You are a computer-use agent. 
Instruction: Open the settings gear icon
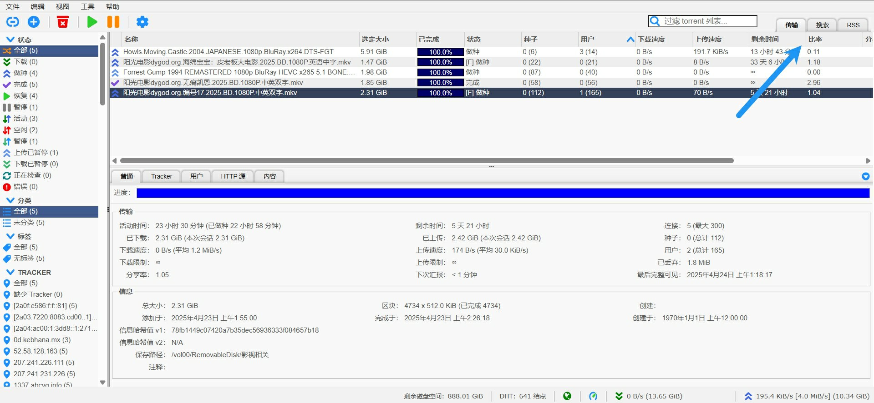[142, 22]
